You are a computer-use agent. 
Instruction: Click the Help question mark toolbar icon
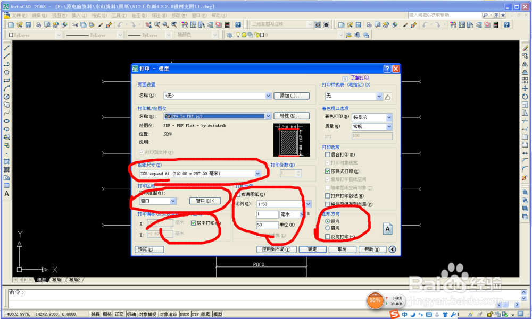[238, 25]
